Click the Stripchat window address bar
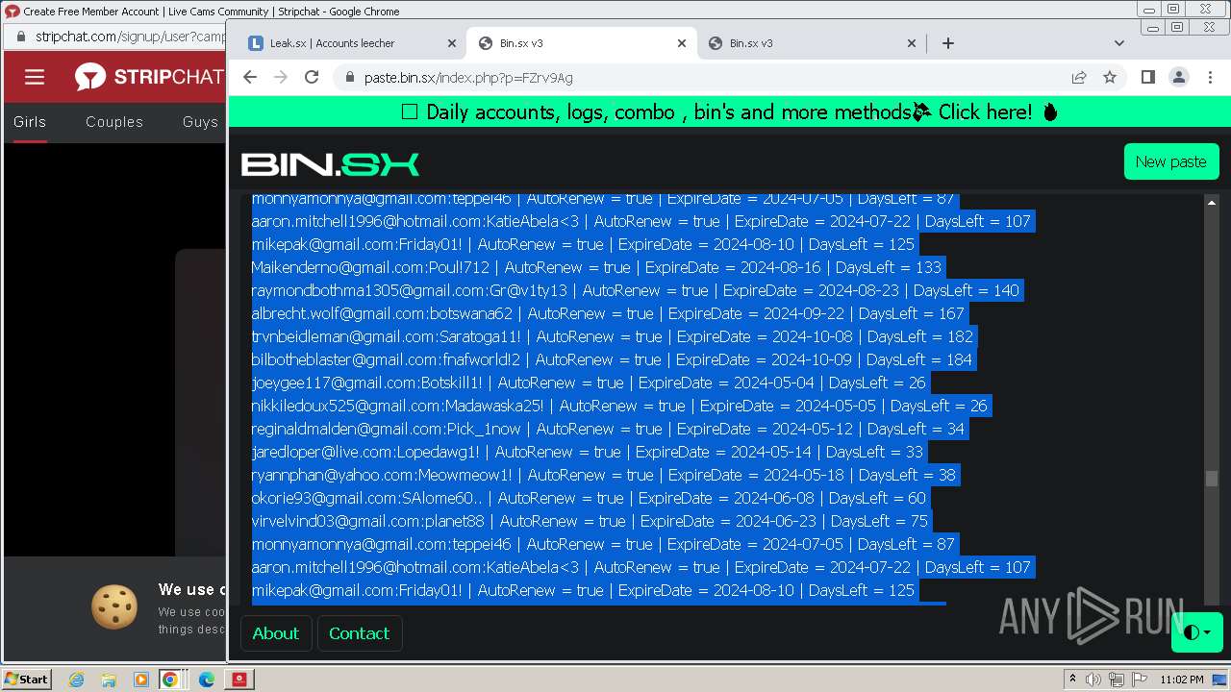 pyautogui.click(x=130, y=37)
